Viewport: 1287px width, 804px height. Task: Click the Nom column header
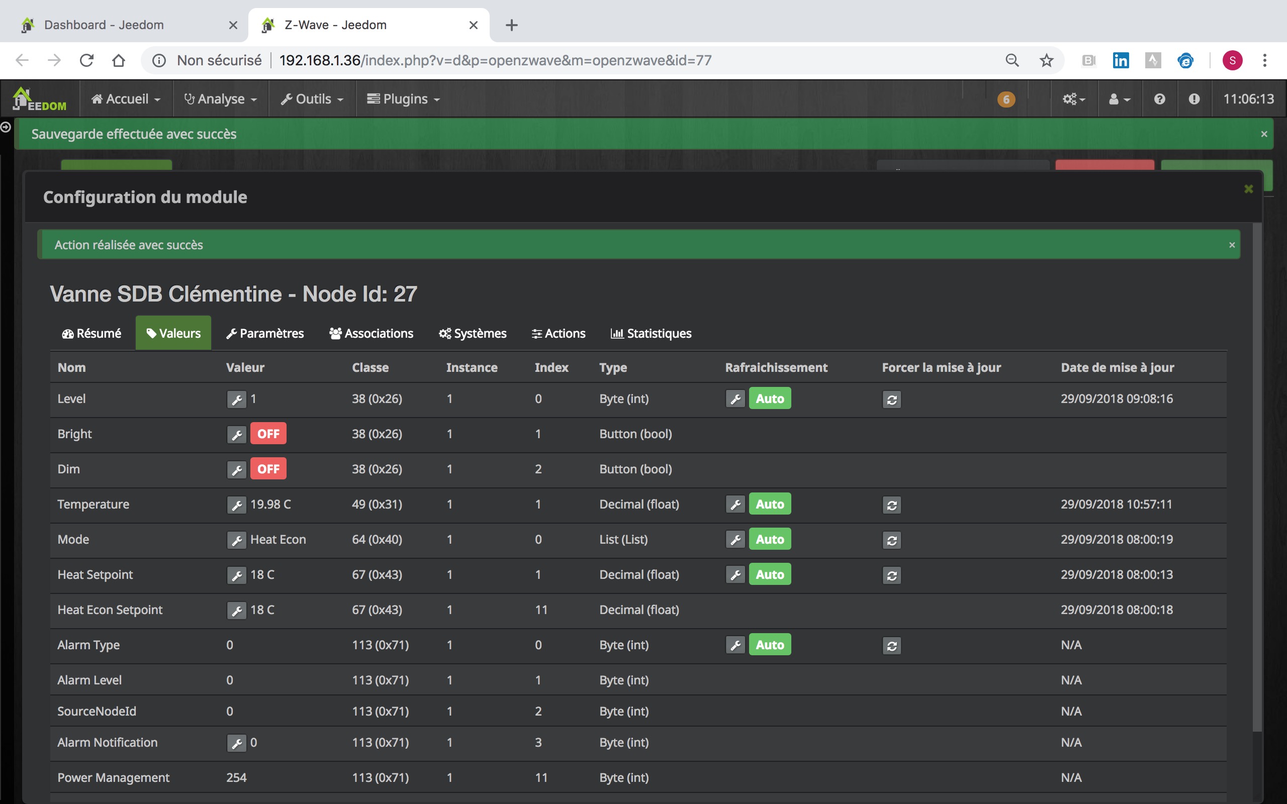[71, 367]
